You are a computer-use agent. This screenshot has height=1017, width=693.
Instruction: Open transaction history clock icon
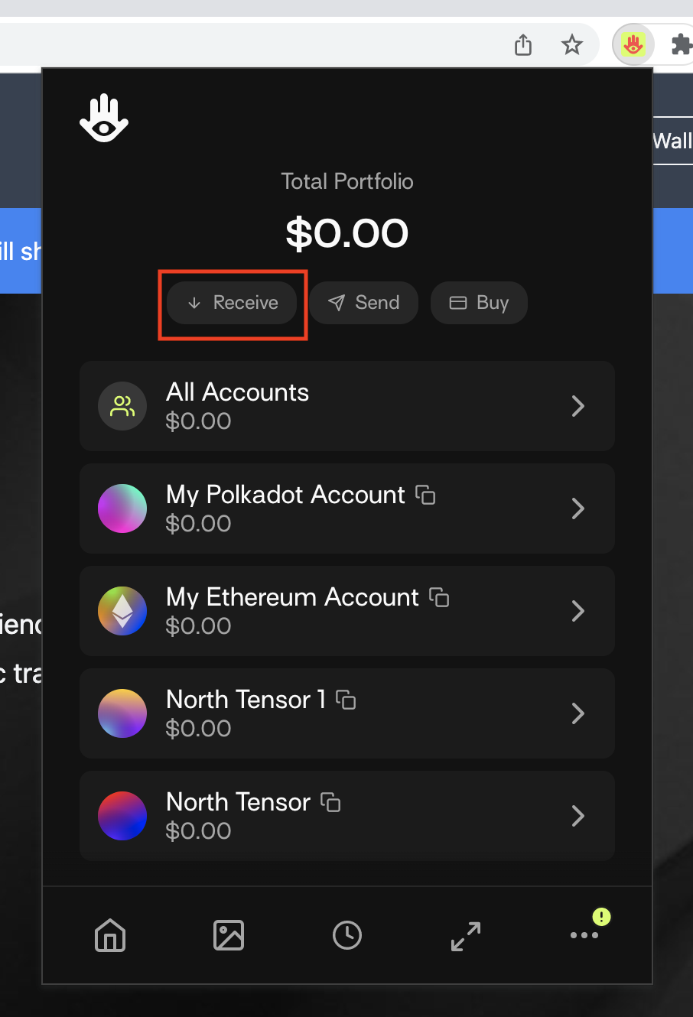pyautogui.click(x=347, y=935)
